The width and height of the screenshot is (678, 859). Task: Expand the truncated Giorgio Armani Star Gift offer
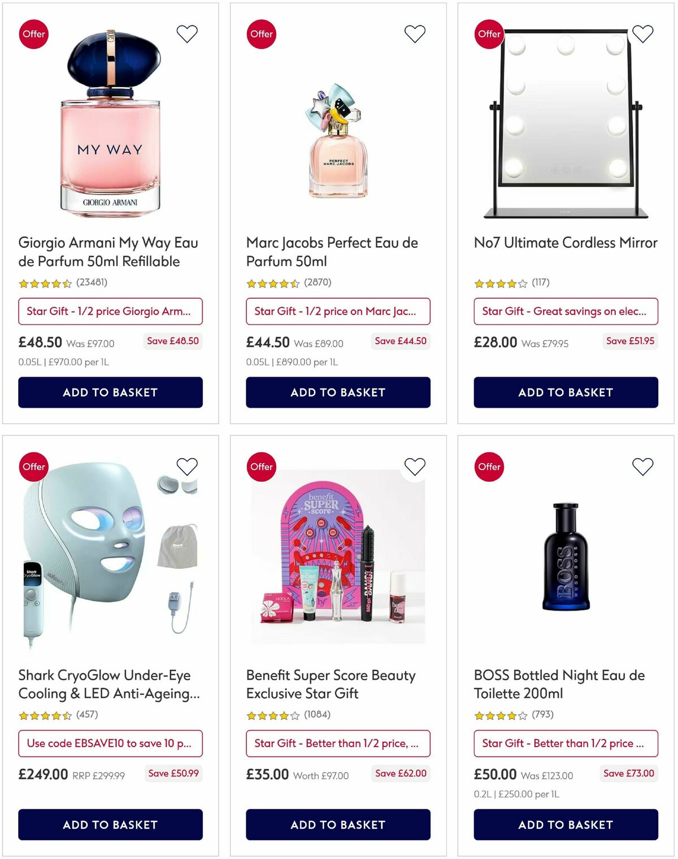(110, 311)
